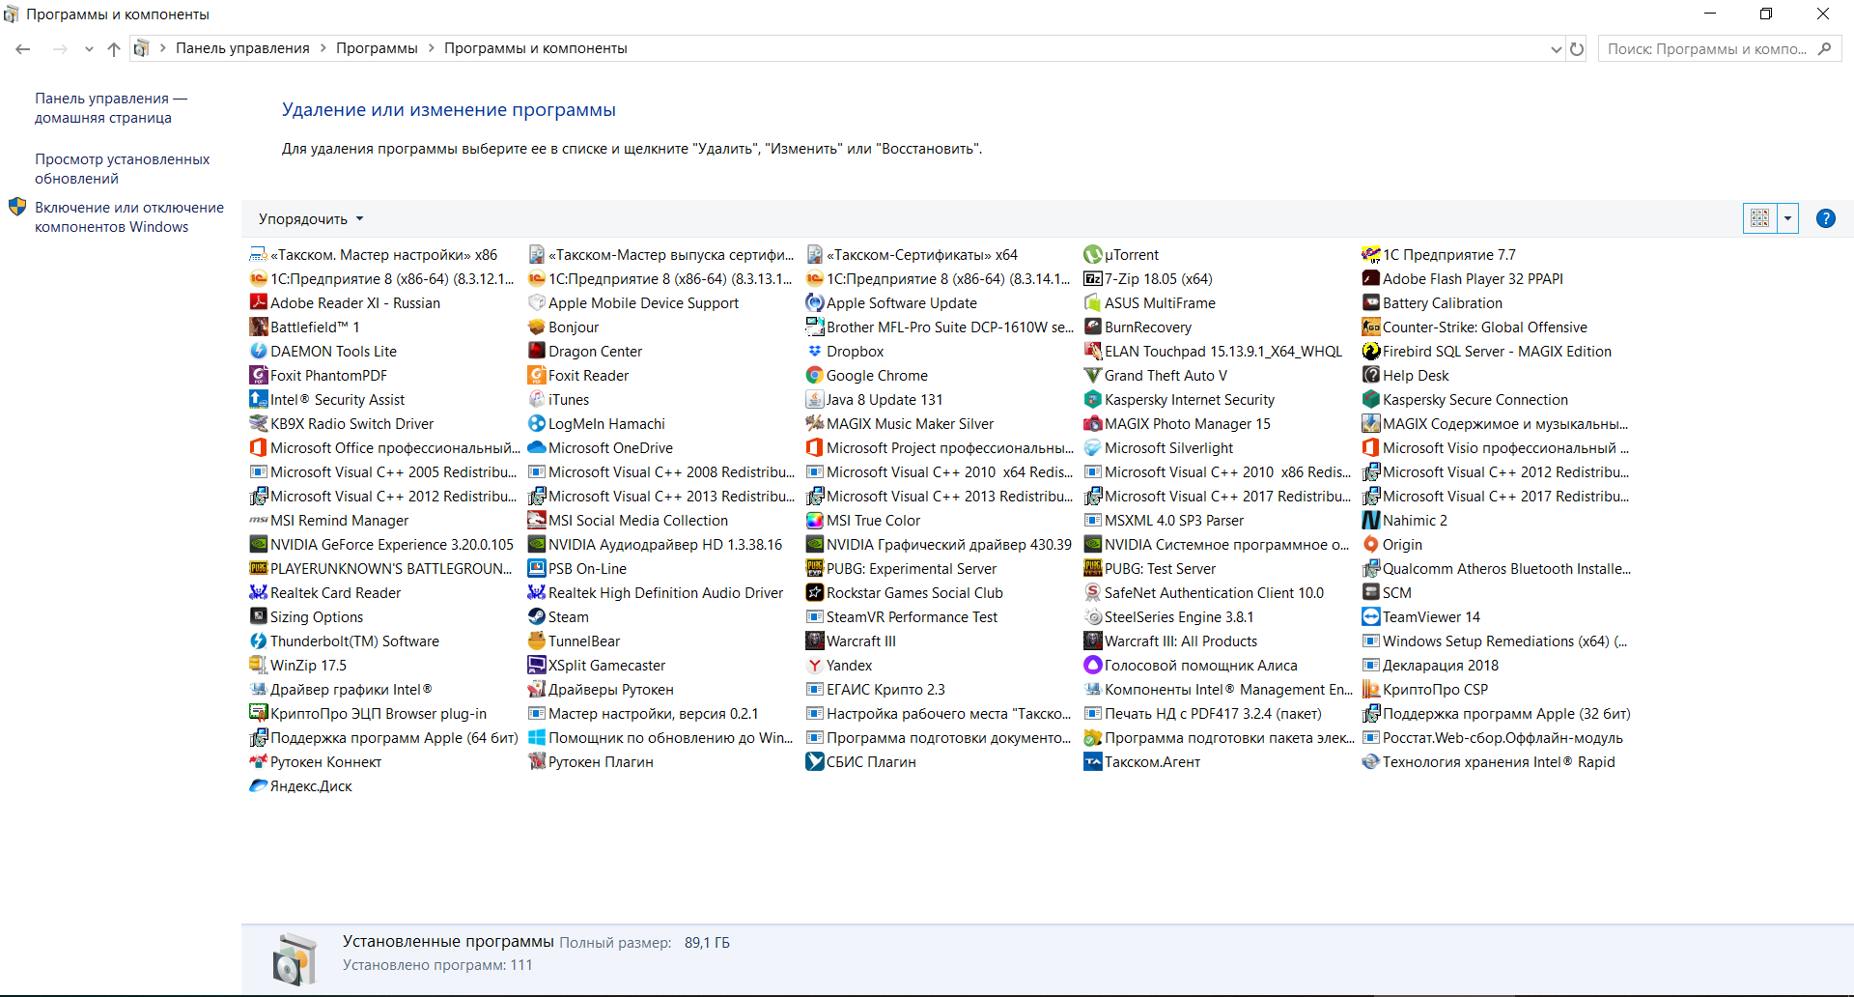Select the µTorrent program icon
The height and width of the screenshot is (997, 1854).
pyautogui.click(x=1093, y=255)
